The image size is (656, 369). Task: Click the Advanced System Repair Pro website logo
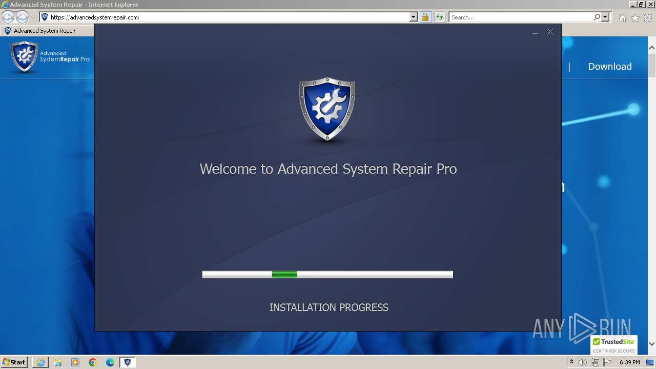click(50, 56)
